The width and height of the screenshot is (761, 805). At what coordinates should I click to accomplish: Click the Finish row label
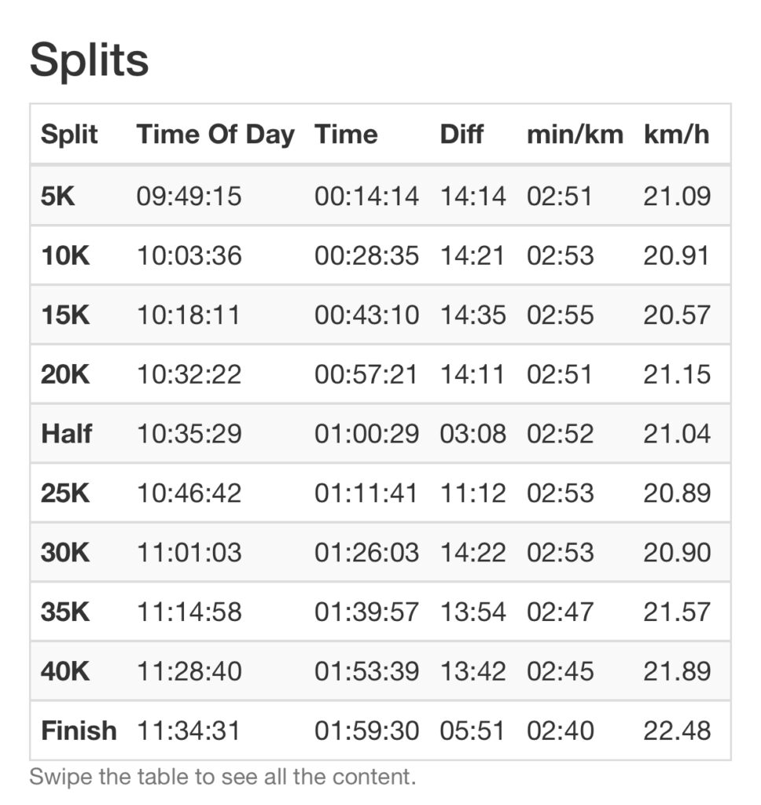[x=79, y=730]
